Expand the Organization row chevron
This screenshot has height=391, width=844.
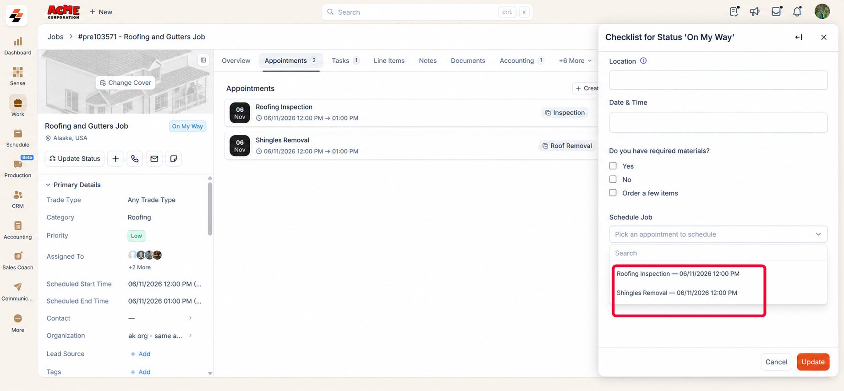click(191, 336)
